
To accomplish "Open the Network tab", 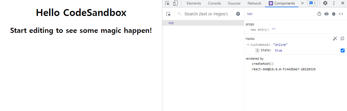I will (x=254, y=3).
